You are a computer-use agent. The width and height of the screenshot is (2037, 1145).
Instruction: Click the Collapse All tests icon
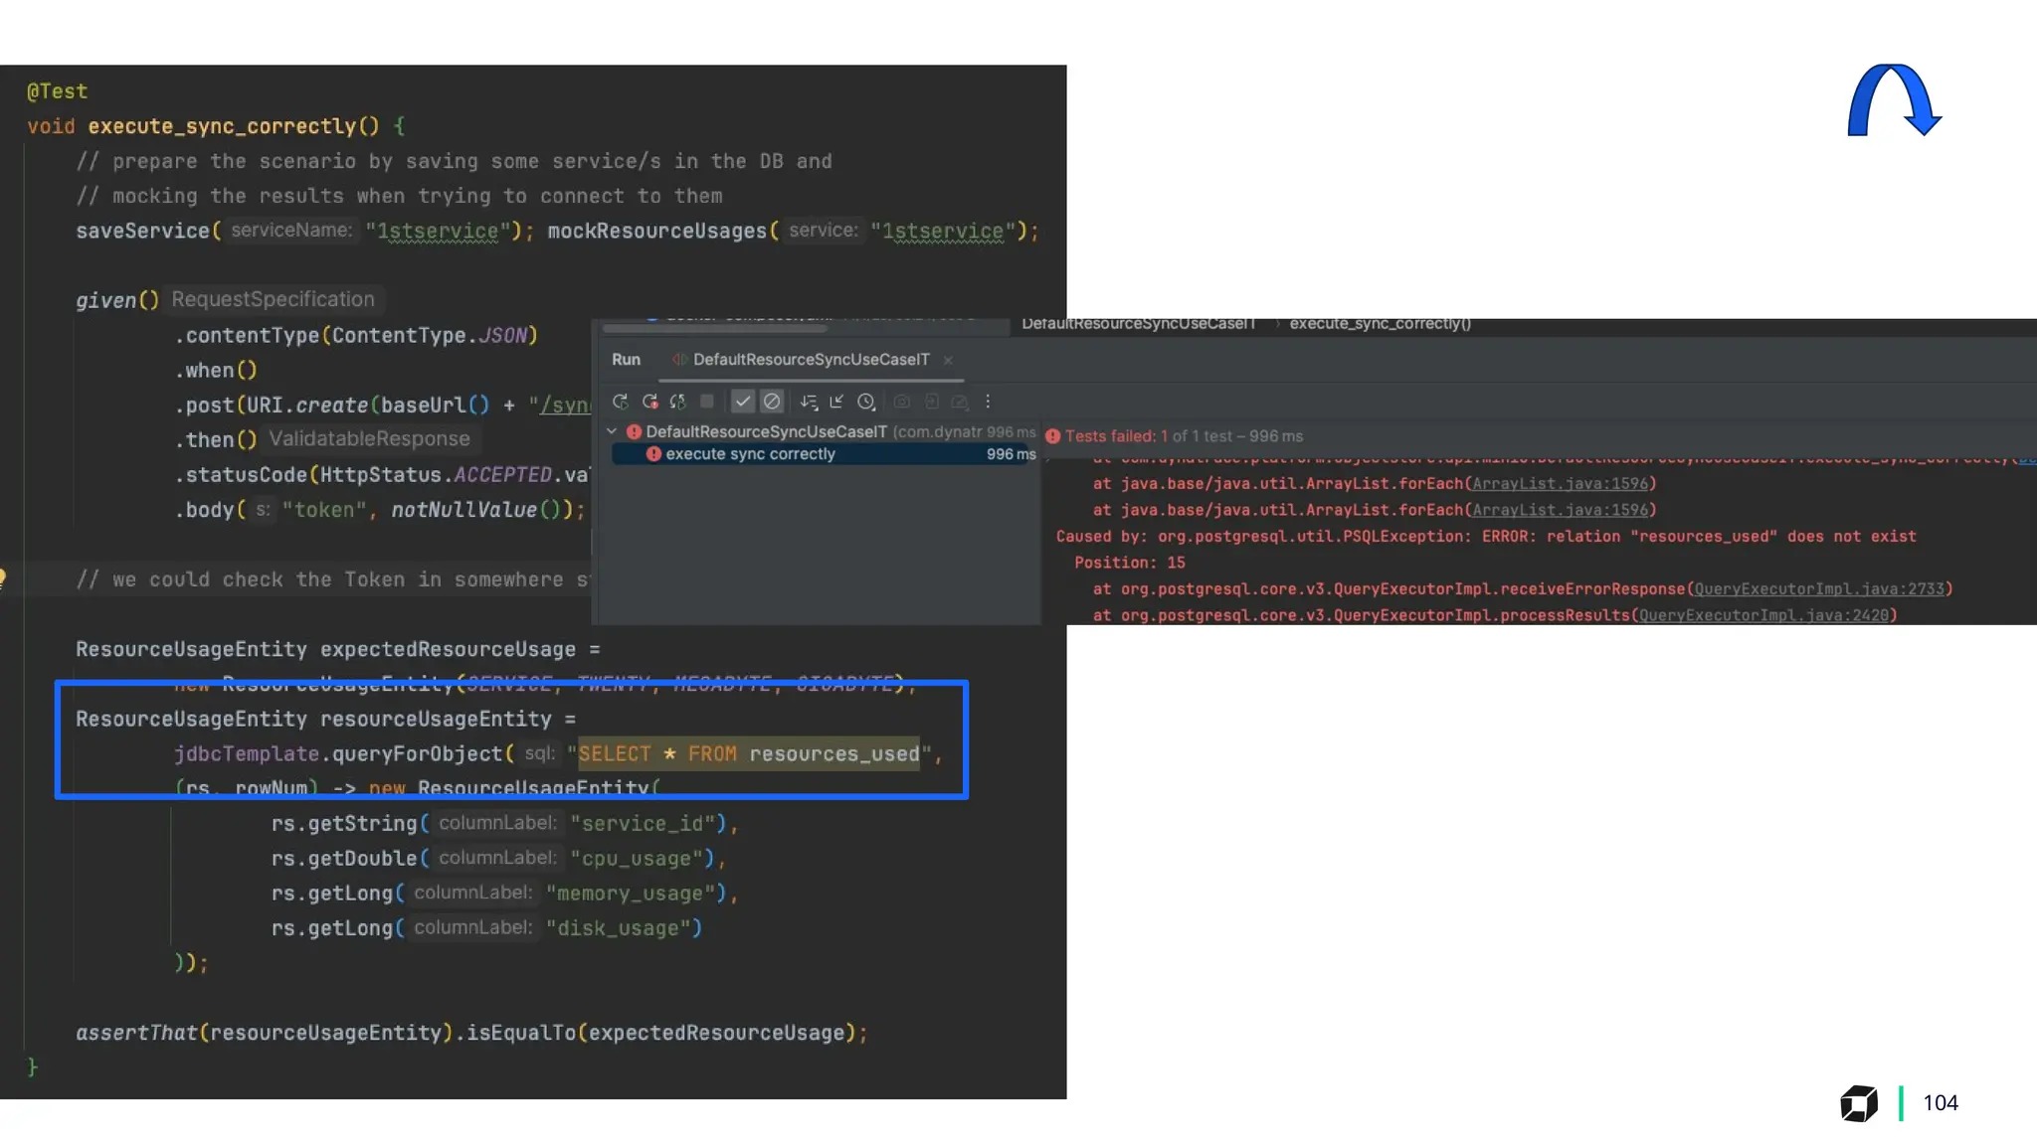coord(836,402)
